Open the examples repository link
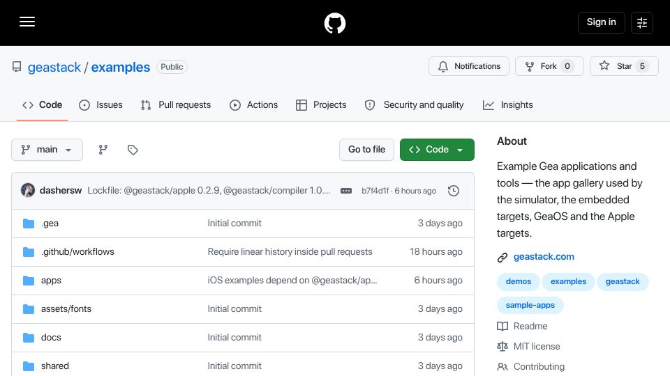The height and width of the screenshot is (376, 670). point(121,67)
